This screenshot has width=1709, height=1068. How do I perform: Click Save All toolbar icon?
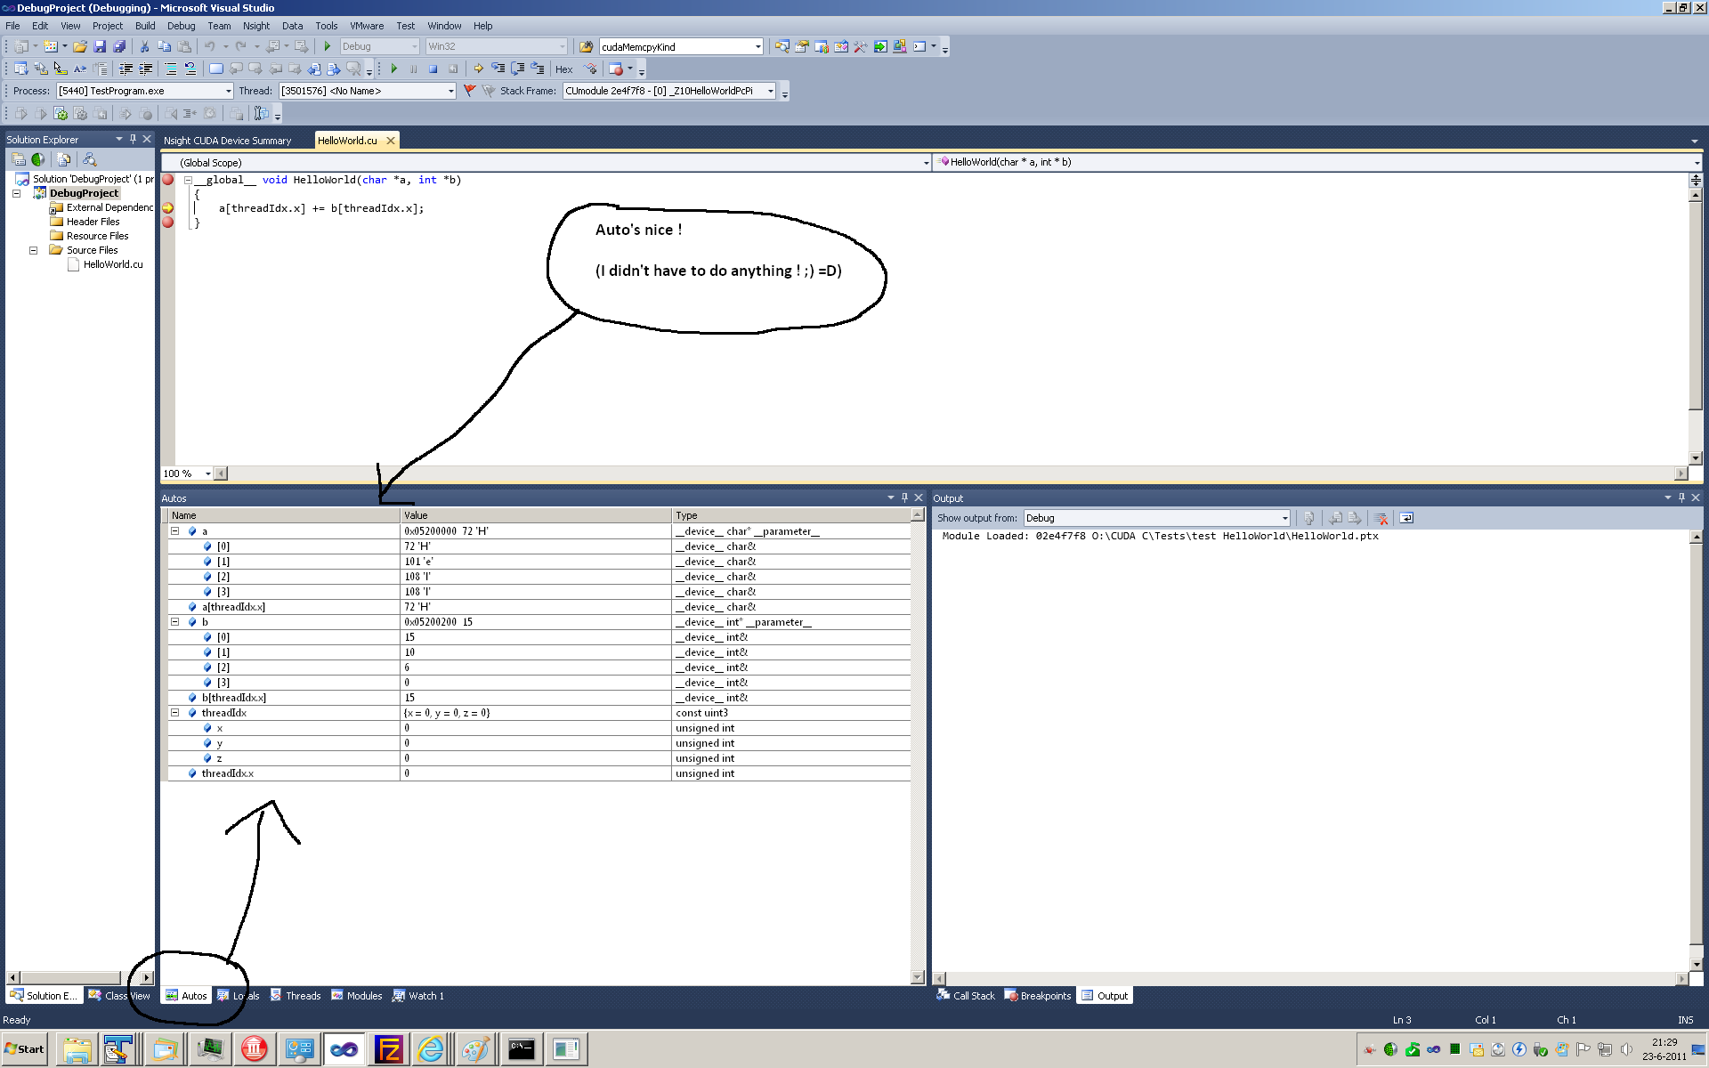[x=119, y=46]
